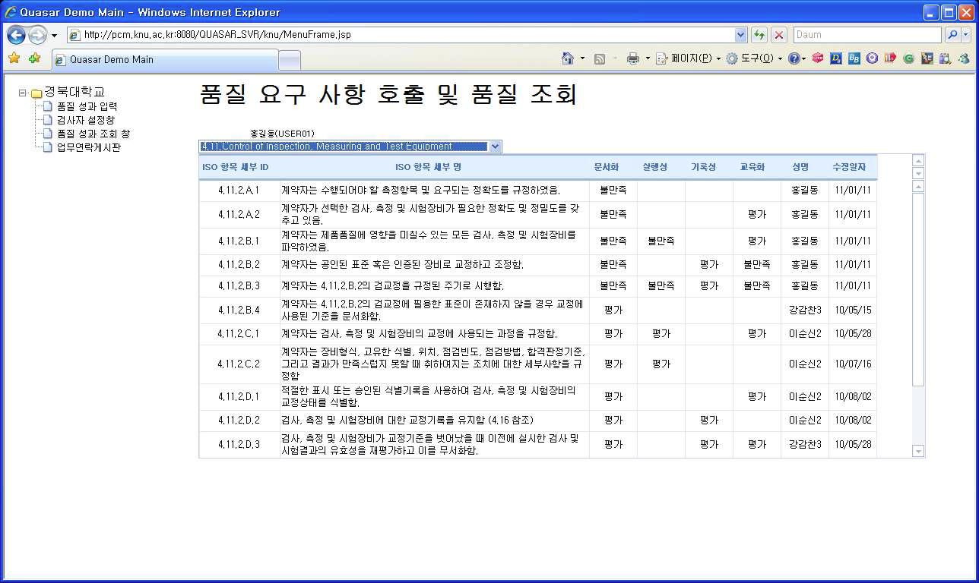Open the Favorites Center star icon
The width and height of the screenshot is (979, 583).
pyautogui.click(x=14, y=58)
